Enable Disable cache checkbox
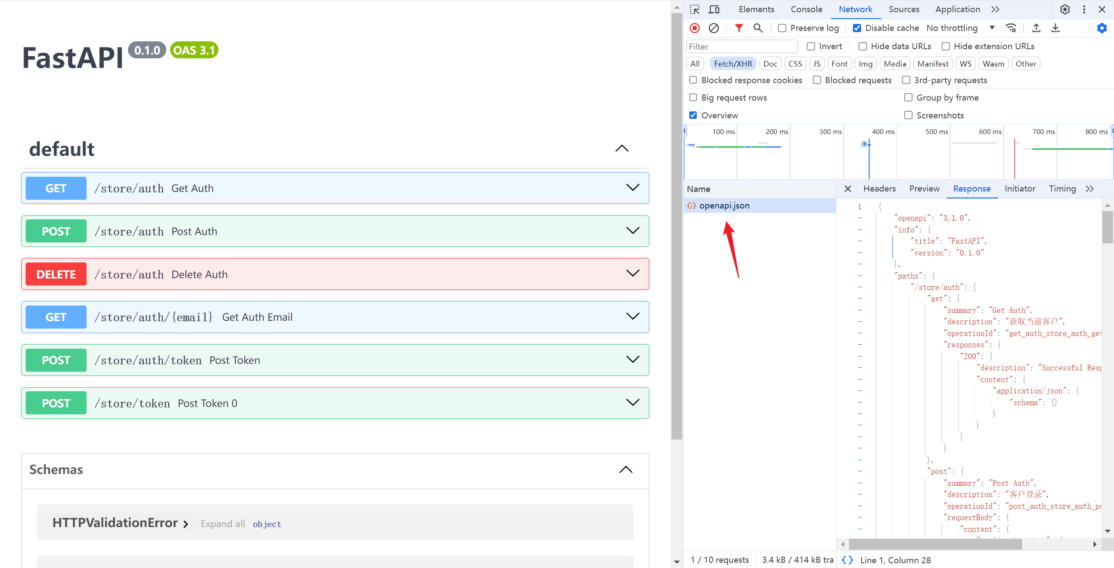1114x568 pixels. [858, 27]
